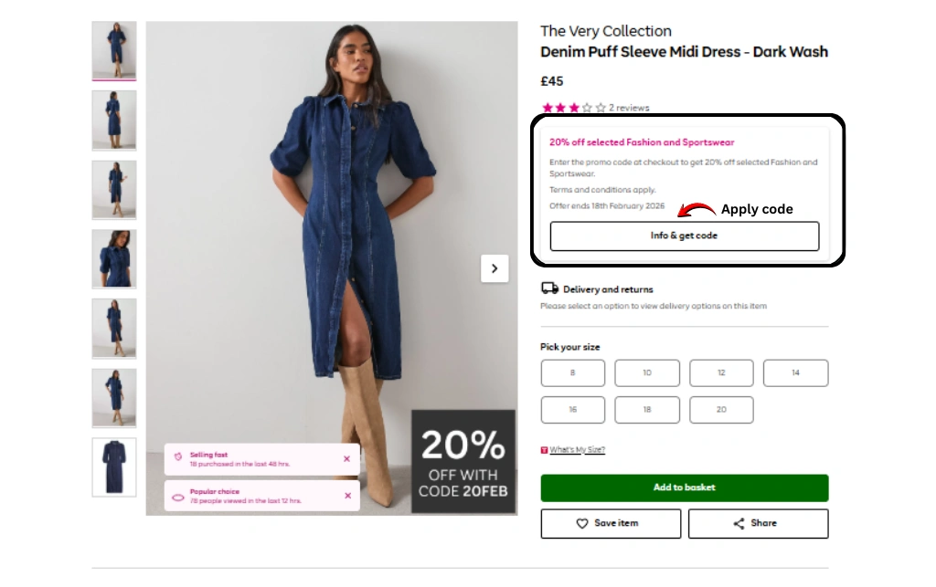Select the second dress thumbnail

114,120
